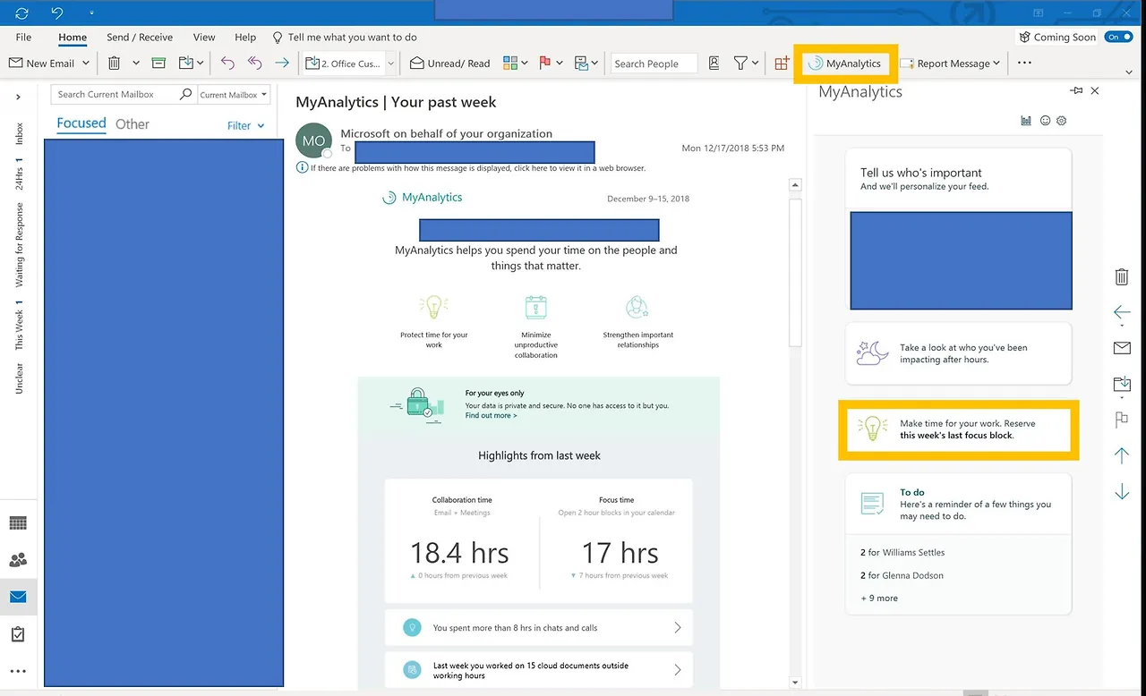1146x696 pixels.
Task: Click the toolbar overflow three-dots button
Action: [x=1024, y=64]
